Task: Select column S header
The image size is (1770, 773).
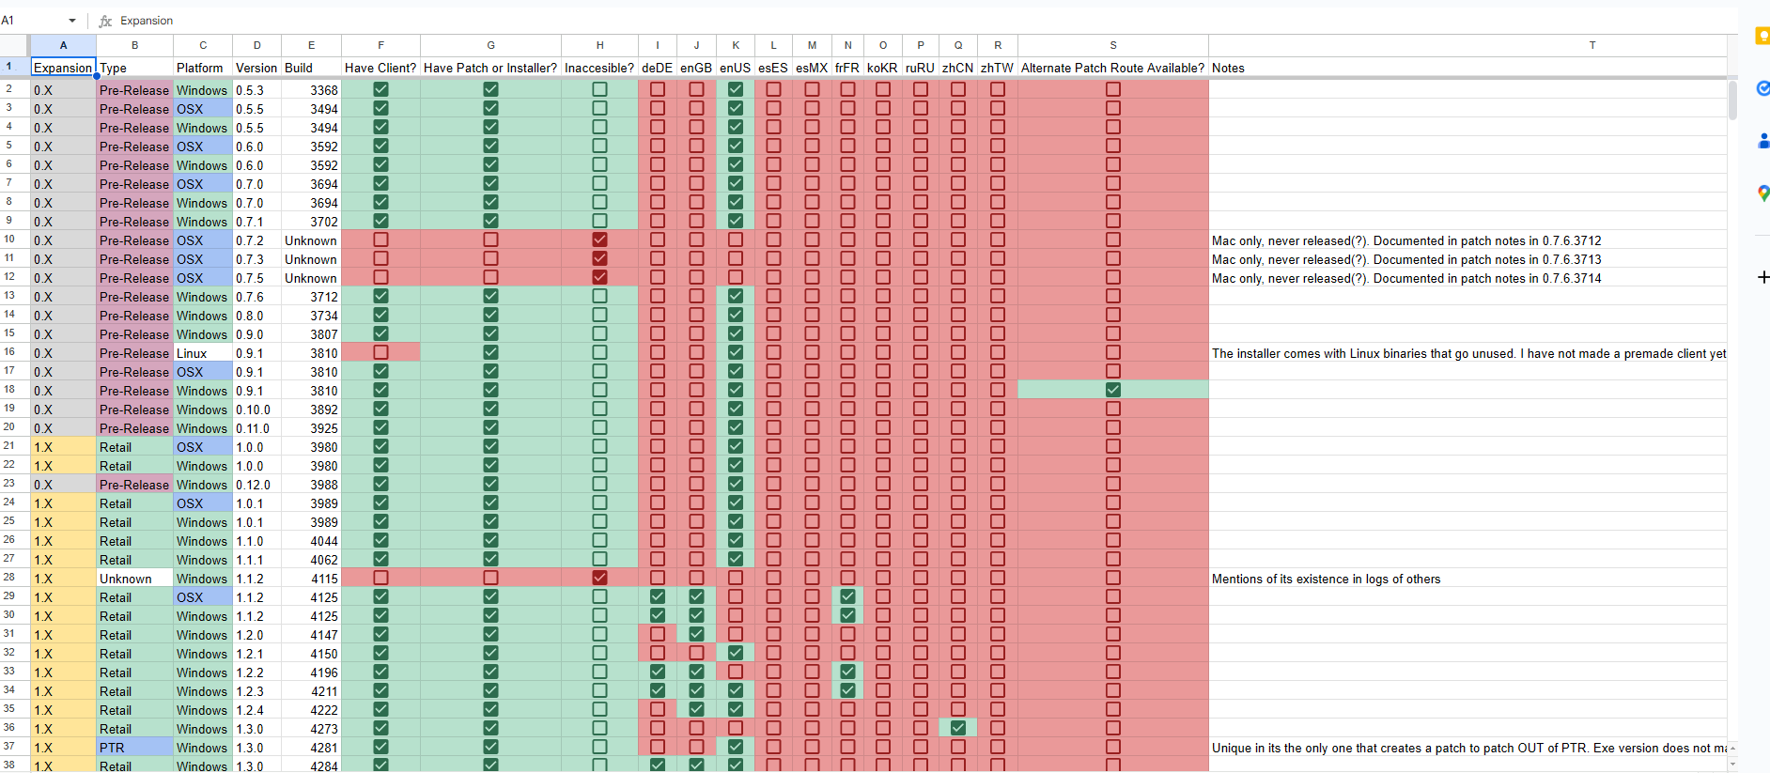Action: 1113,45
